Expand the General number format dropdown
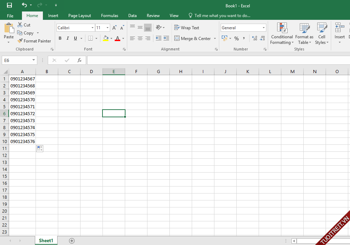Screen dimensions: 350x245 [264, 28]
